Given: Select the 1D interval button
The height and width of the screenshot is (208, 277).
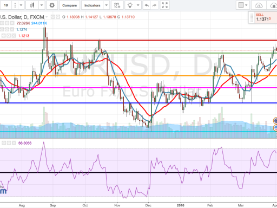Looking at the screenshot, I should (x=6, y=5).
